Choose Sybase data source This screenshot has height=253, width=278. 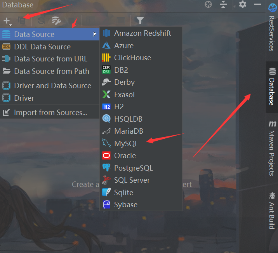pos(141,204)
